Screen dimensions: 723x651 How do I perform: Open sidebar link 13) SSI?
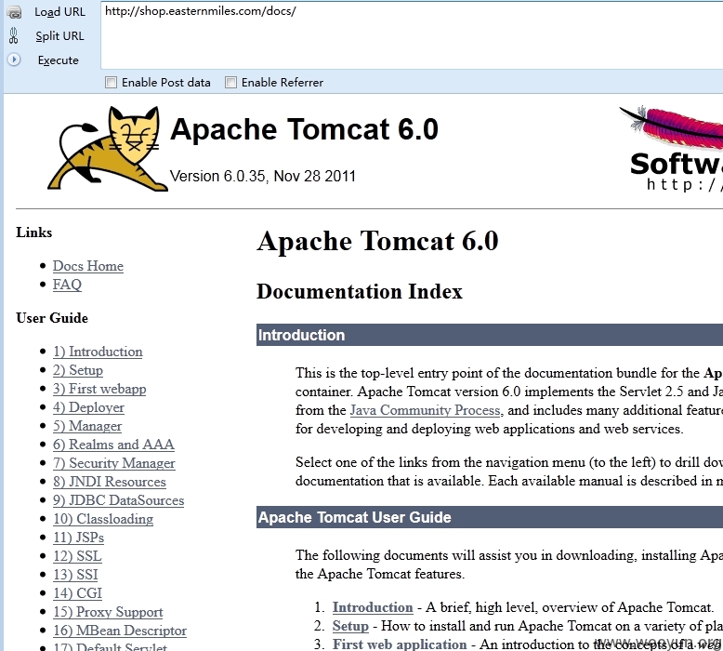tap(75, 575)
